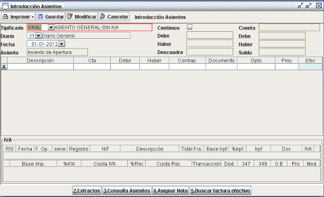
Task: Click the Registro column header in IVA
Action: [78, 148]
